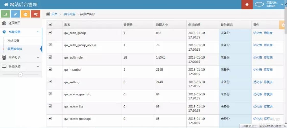Click the house icon in the breadcrumb
287x128 pixels.
pos(48,14)
